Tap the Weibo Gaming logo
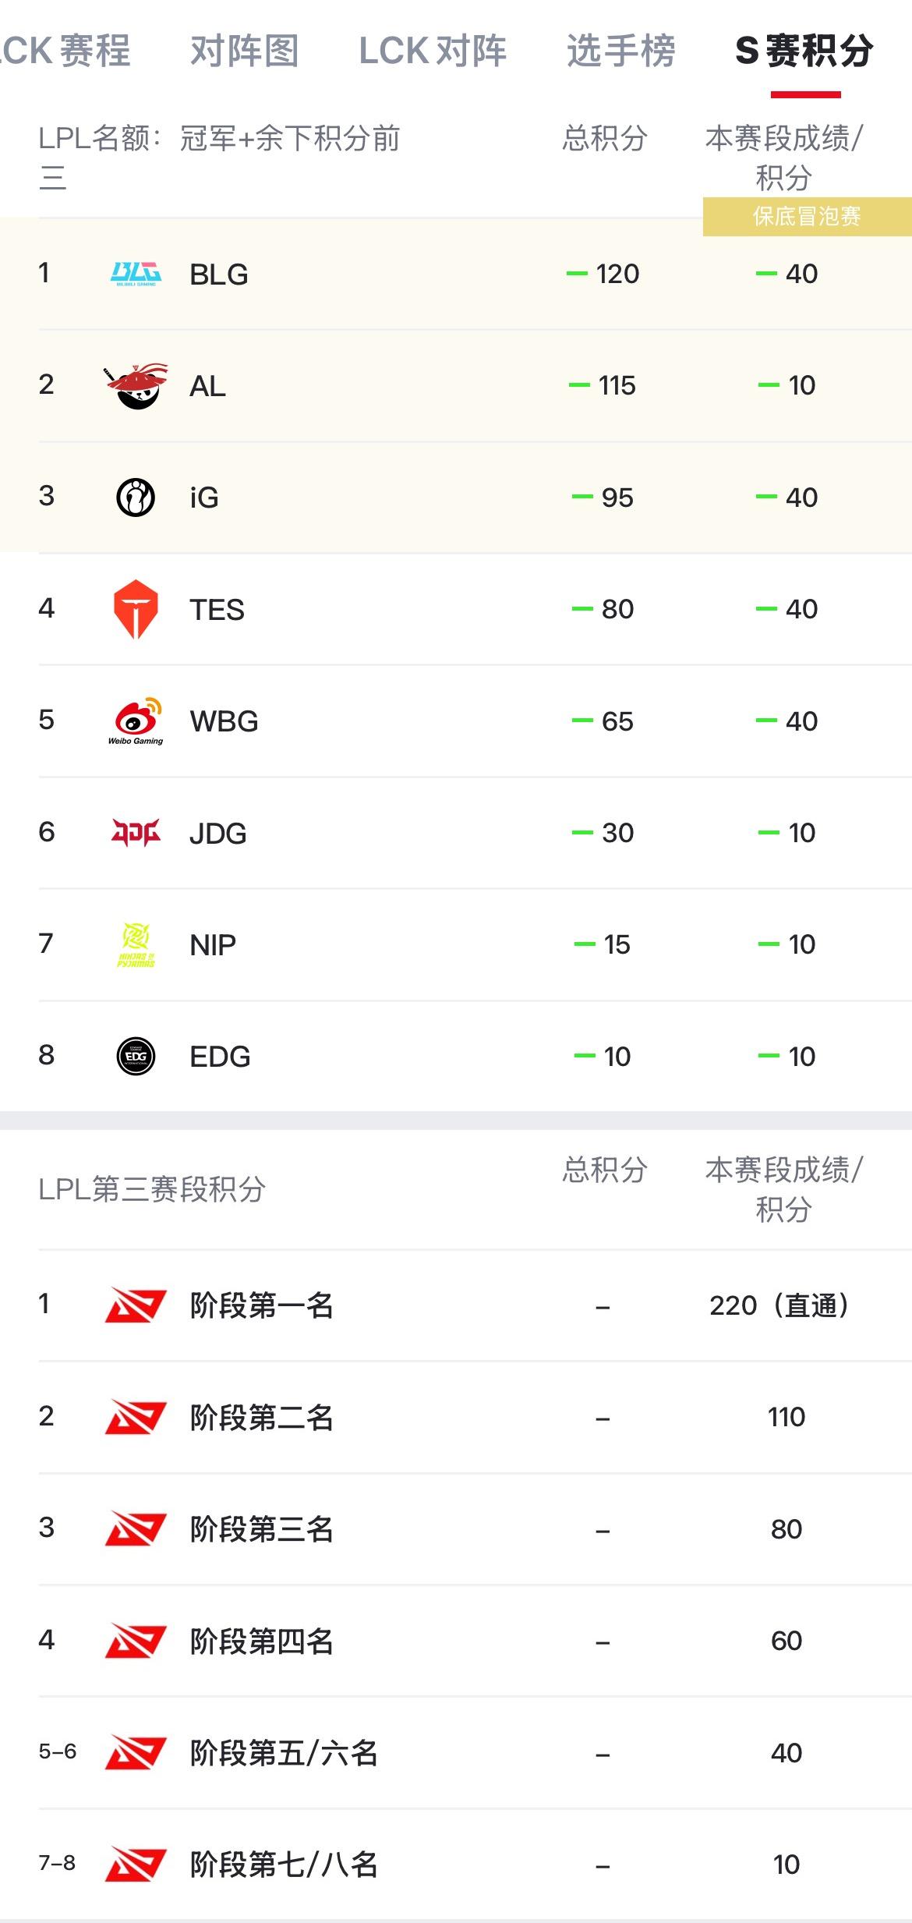 point(136,721)
